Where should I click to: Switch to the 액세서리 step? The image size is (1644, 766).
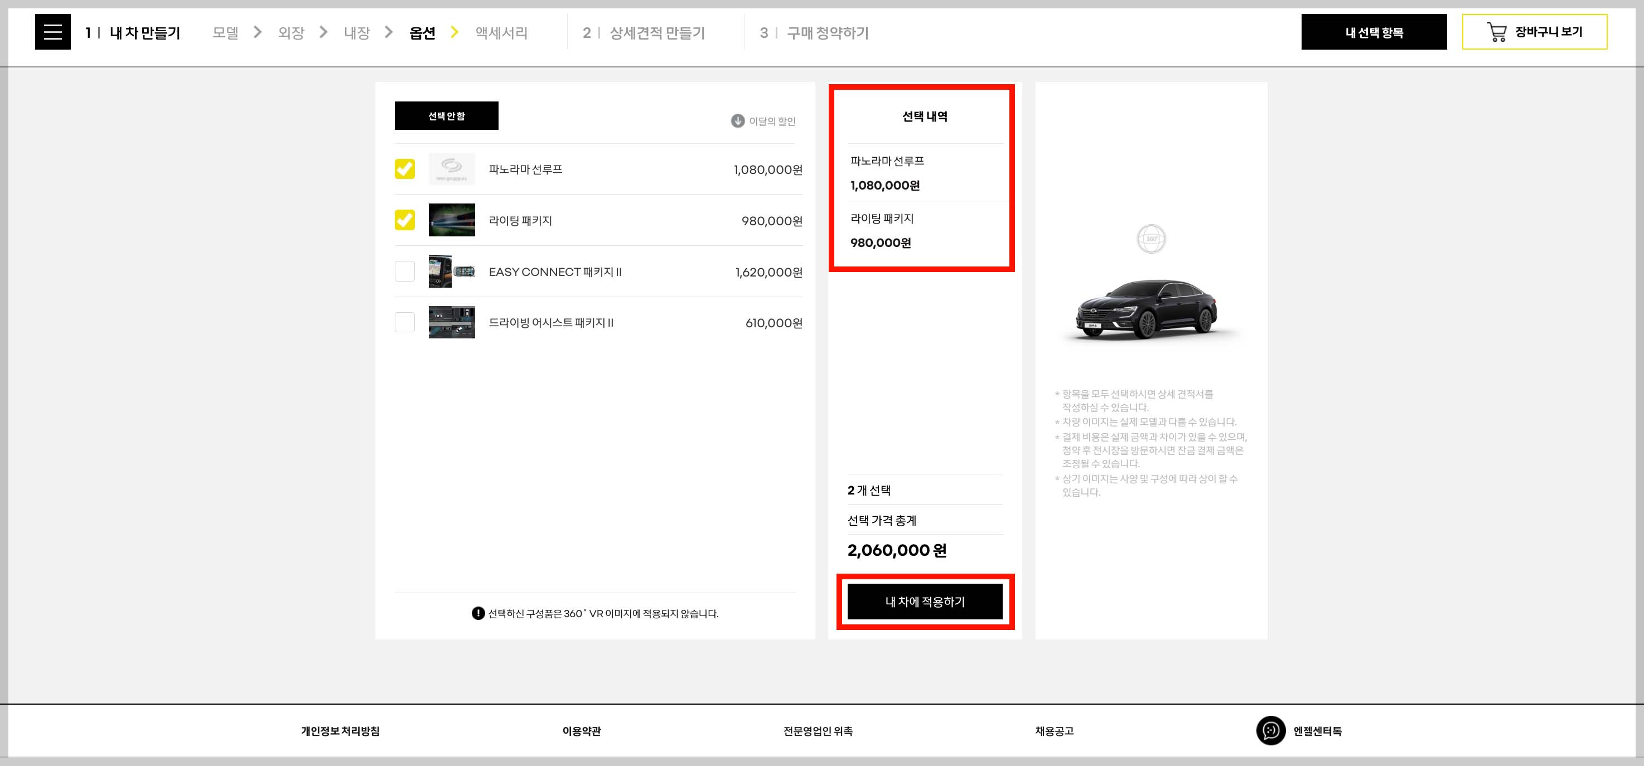(x=501, y=32)
